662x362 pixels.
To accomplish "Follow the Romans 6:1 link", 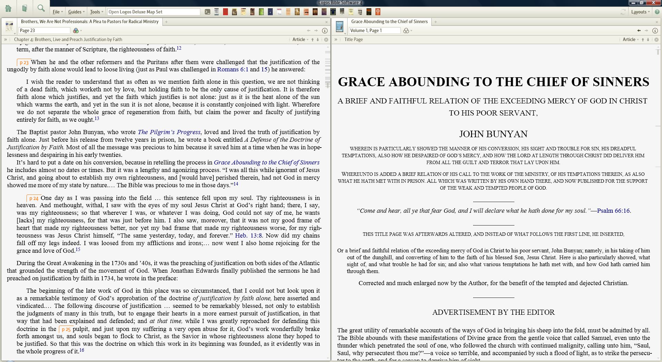I will [233, 69].
